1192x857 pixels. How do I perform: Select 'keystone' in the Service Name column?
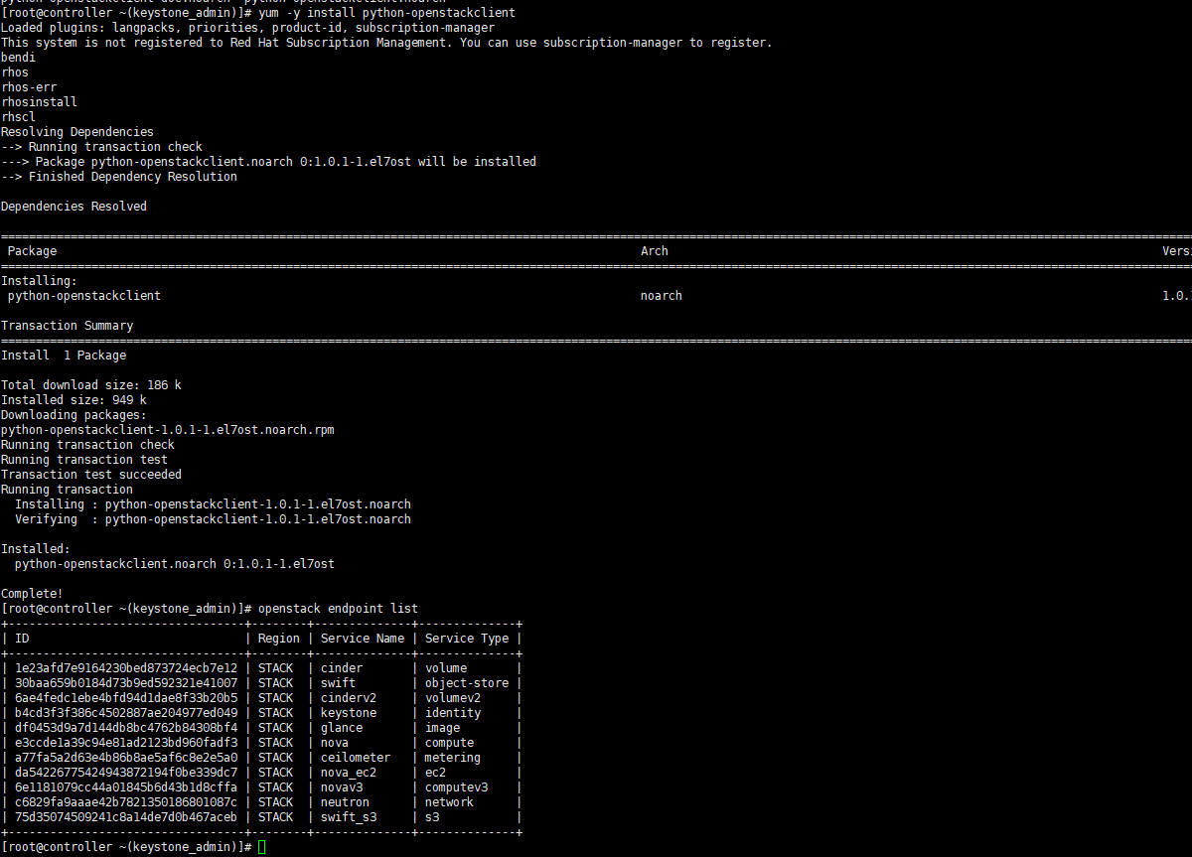point(348,713)
